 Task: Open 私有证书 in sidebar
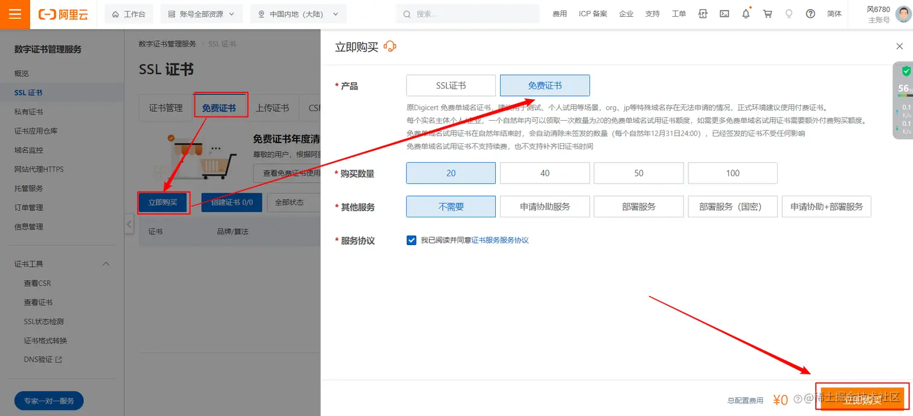(x=29, y=112)
